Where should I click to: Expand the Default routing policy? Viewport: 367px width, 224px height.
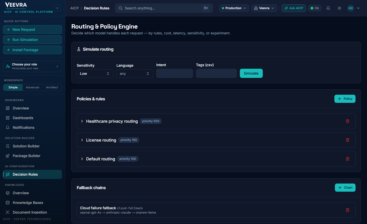pyautogui.click(x=82, y=159)
